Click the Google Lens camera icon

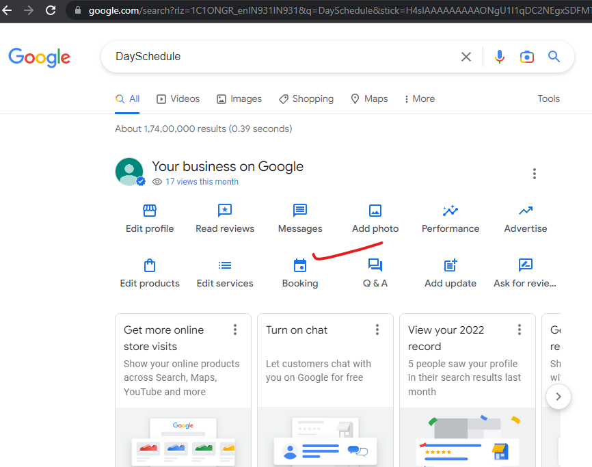coord(526,57)
